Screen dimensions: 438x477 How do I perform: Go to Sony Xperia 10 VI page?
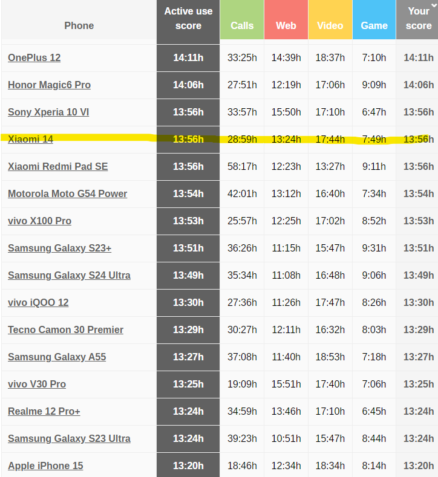(x=48, y=112)
